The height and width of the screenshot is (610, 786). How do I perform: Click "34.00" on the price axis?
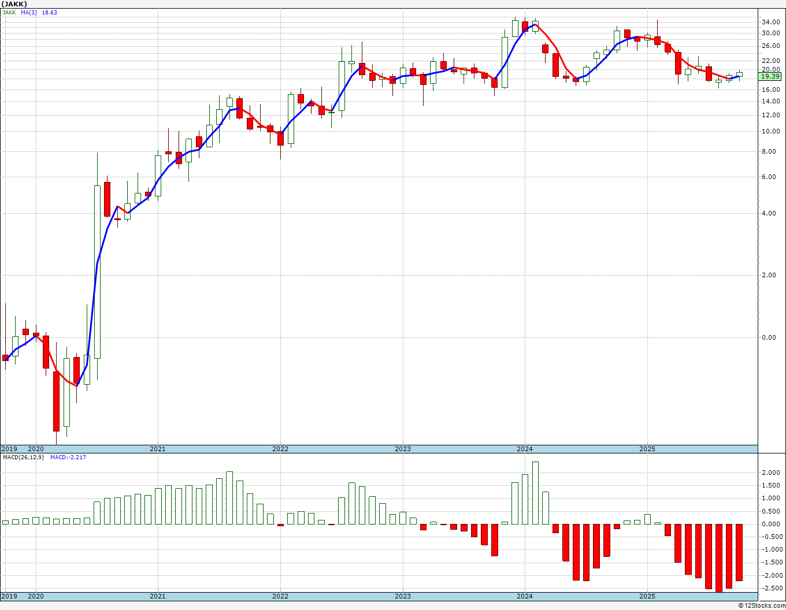click(771, 22)
